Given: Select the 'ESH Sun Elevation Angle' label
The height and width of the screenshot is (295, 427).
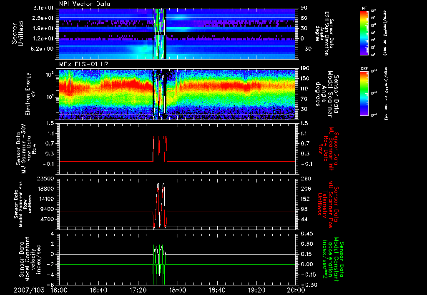Looking at the screenshot, I should click(x=324, y=33).
